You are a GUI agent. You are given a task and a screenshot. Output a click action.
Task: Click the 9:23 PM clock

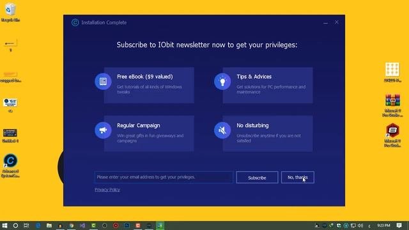pos(383,226)
